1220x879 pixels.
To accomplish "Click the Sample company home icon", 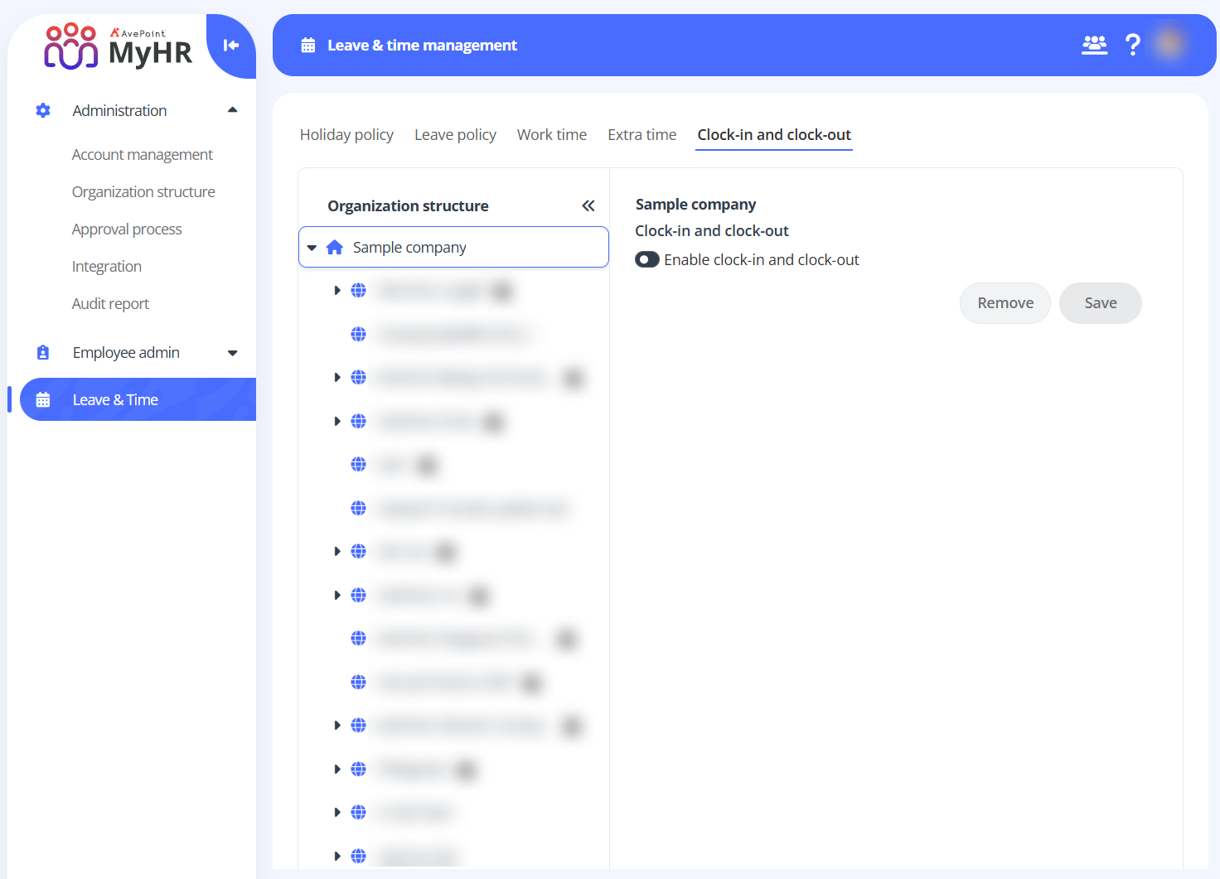I will 335,247.
